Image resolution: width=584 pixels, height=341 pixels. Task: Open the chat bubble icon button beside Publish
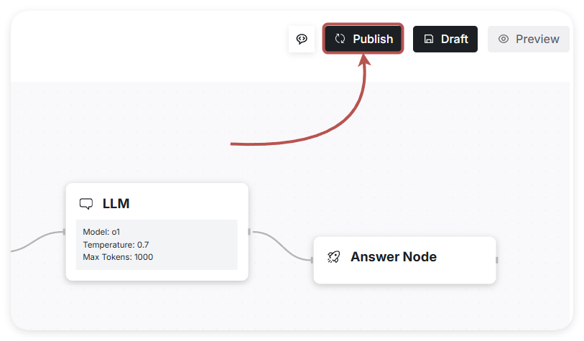click(302, 39)
